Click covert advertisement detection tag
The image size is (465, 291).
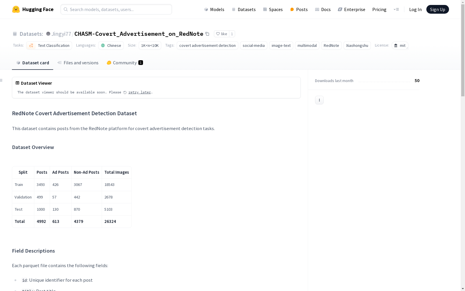(x=208, y=45)
